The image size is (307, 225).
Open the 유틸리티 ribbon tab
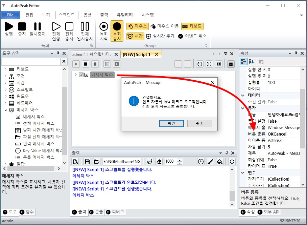pos(124,15)
